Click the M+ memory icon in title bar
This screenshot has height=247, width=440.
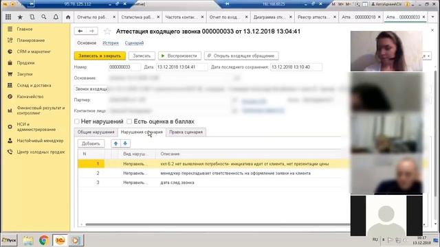tap(341, 4)
